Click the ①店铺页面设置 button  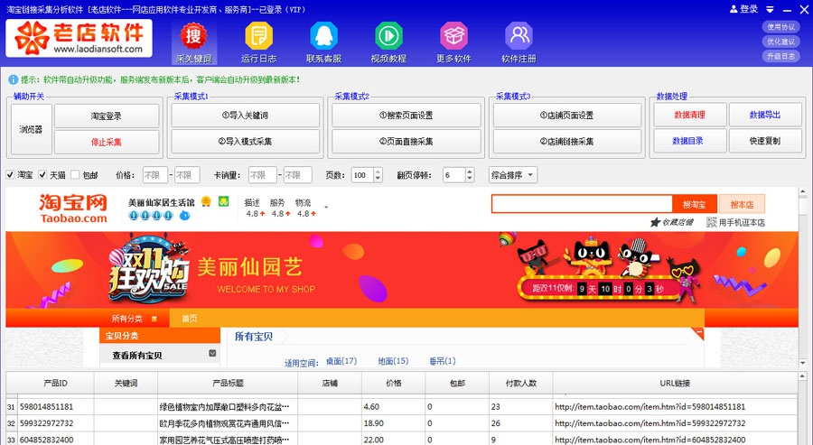click(x=566, y=116)
